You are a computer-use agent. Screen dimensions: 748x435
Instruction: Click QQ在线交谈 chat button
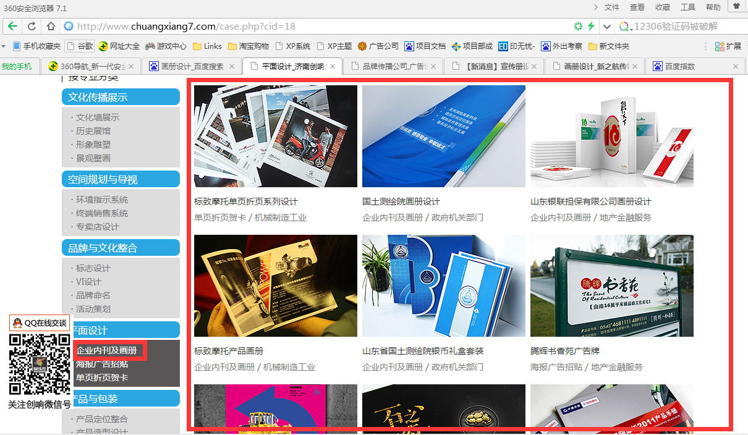point(40,323)
